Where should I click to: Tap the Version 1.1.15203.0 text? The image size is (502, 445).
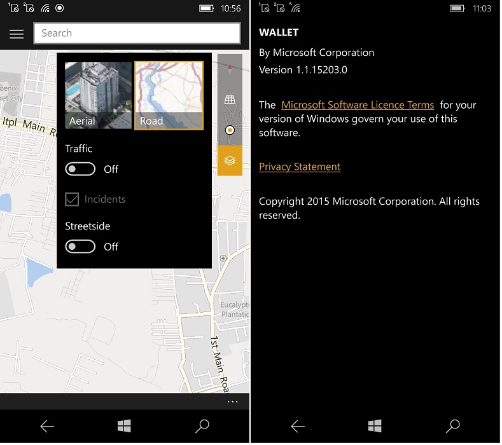[303, 70]
